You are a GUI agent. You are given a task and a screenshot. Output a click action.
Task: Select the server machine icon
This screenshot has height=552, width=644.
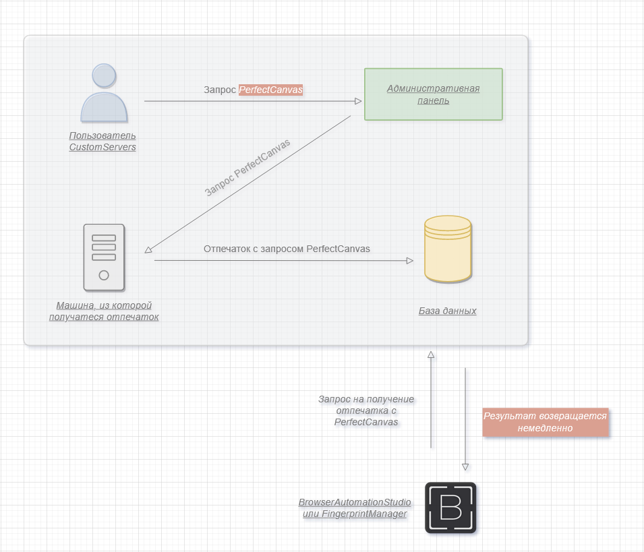click(104, 257)
